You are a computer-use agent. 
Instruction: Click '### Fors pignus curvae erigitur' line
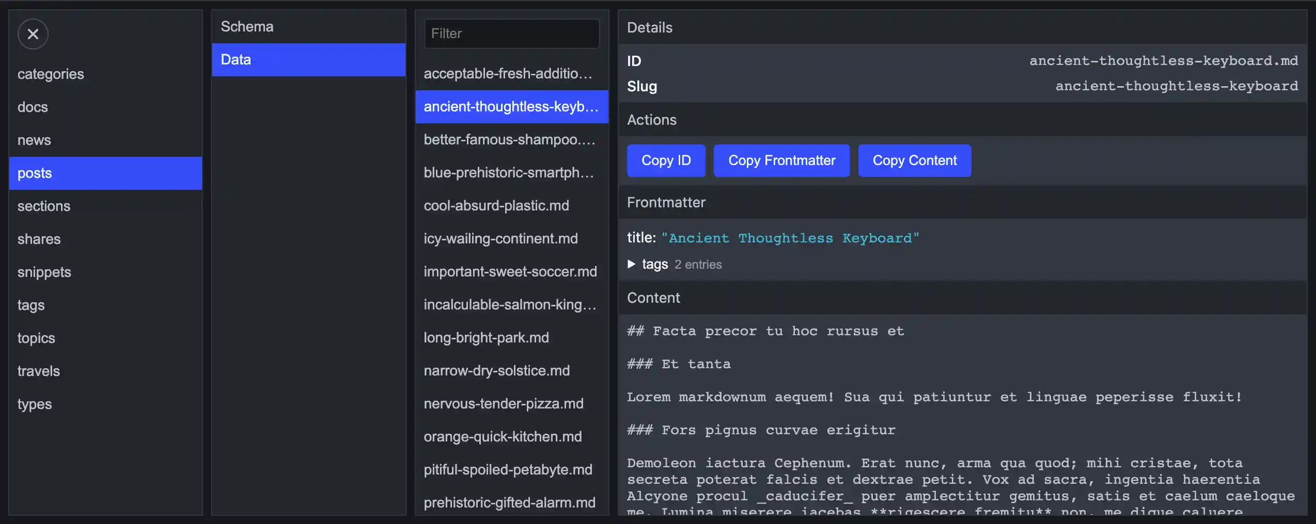pyautogui.click(x=761, y=430)
